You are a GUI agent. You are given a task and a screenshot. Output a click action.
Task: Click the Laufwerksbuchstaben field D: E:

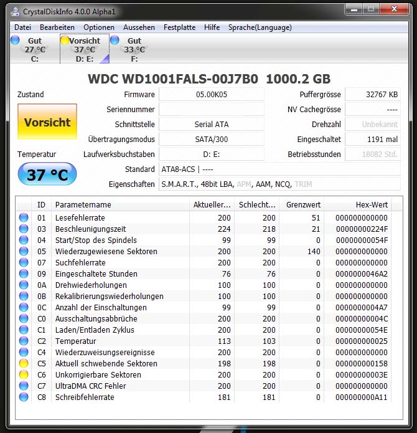point(212,154)
